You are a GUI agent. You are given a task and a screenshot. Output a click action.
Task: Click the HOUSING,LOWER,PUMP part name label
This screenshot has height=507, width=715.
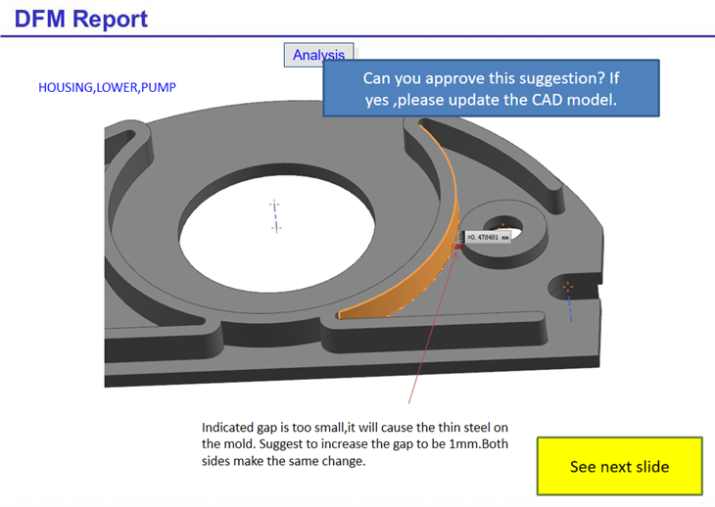point(107,88)
